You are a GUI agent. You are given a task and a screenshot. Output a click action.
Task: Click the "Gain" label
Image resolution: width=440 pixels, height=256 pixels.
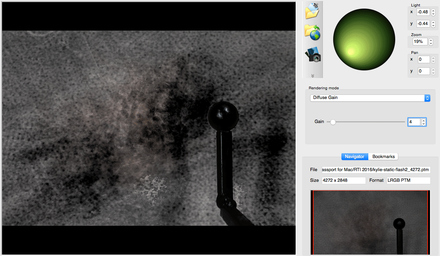pos(319,122)
